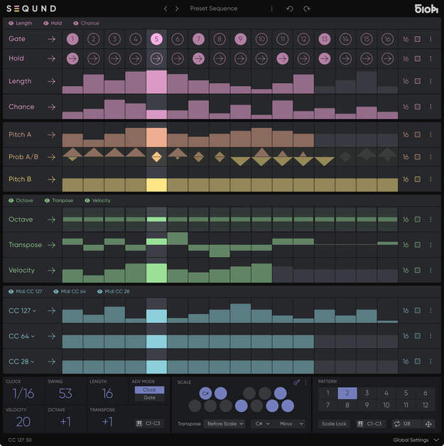Set advance mode to Gate

[x=149, y=398]
